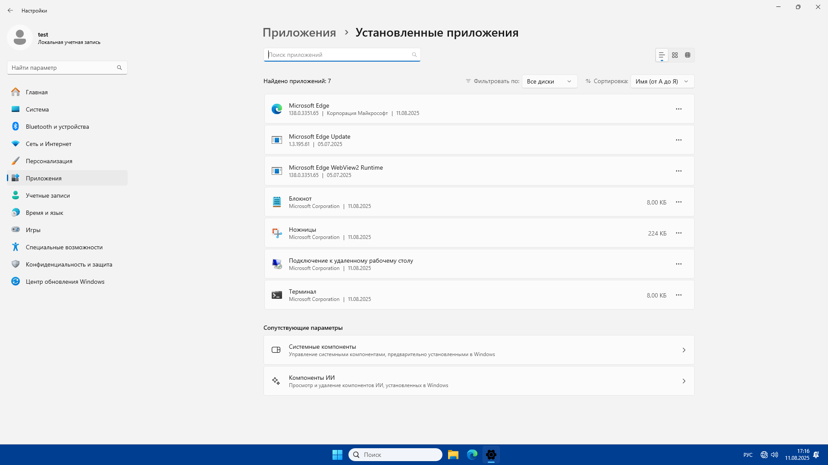Click the Терминал size 8,00 КБ

tap(656, 295)
